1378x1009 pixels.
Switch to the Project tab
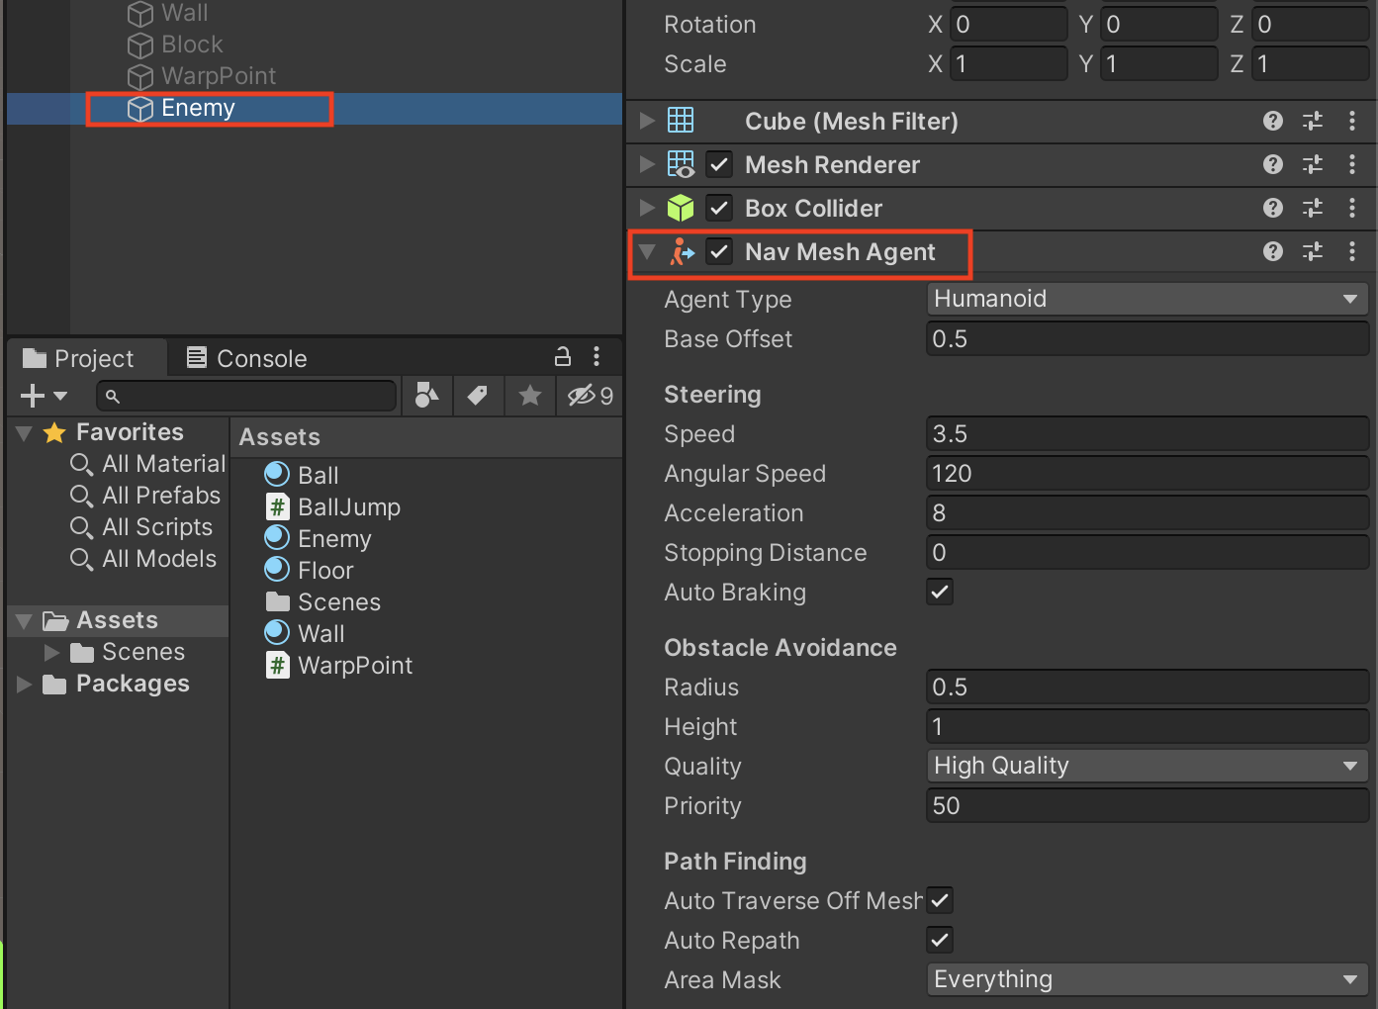pos(86,357)
